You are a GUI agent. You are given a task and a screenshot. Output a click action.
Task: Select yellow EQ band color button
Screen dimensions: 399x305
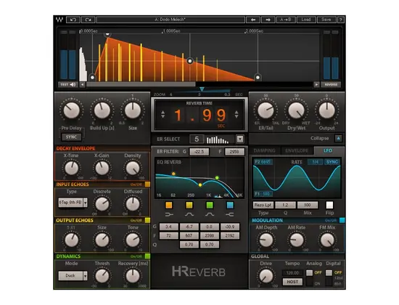click(189, 205)
